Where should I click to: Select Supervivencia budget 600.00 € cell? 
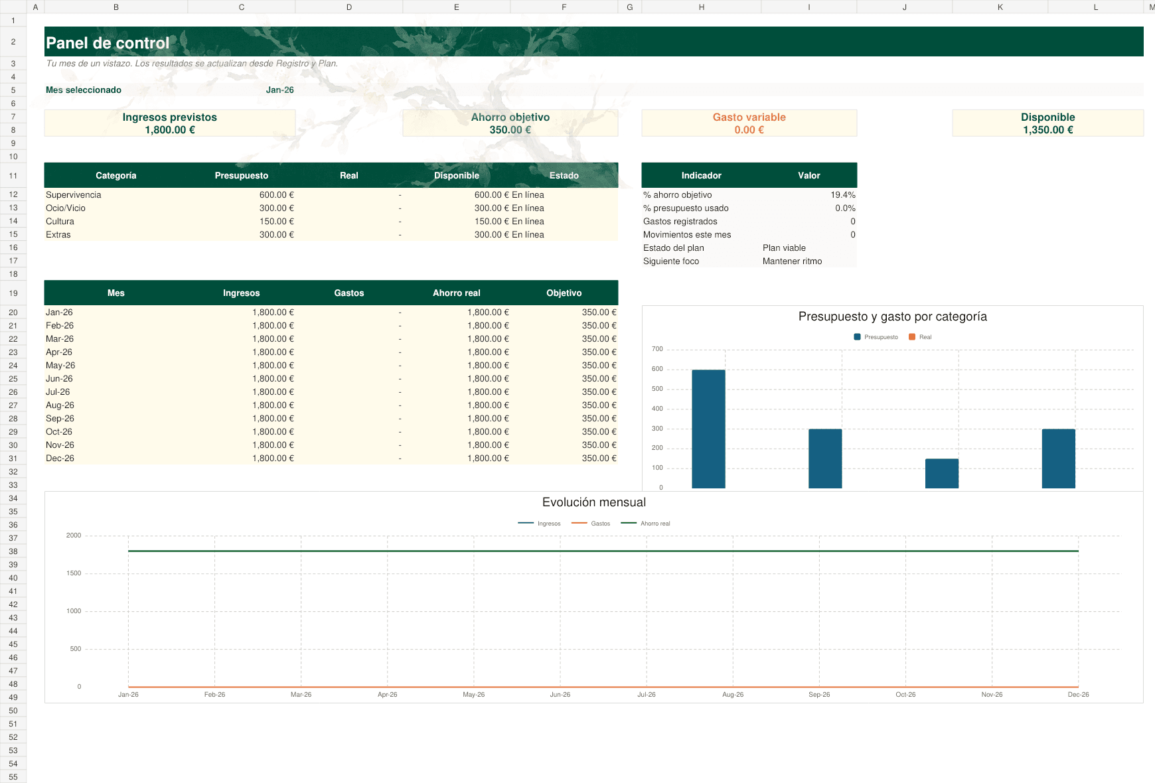coord(242,195)
